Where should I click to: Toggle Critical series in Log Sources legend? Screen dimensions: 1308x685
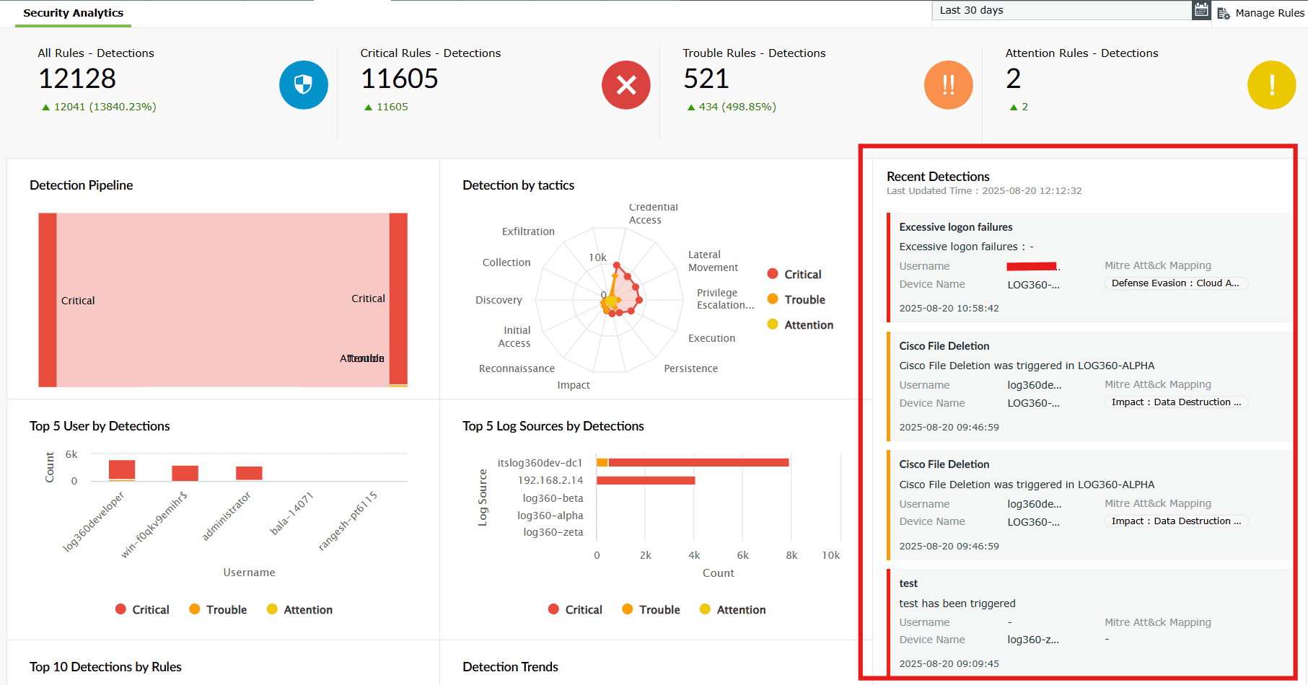coord(554,609)
